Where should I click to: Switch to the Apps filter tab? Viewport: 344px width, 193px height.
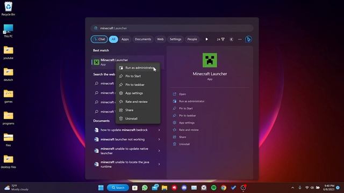[125, 39]
